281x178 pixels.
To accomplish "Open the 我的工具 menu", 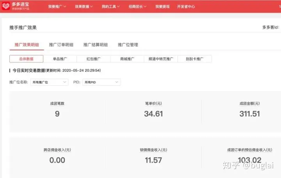I will coord(111,7).
